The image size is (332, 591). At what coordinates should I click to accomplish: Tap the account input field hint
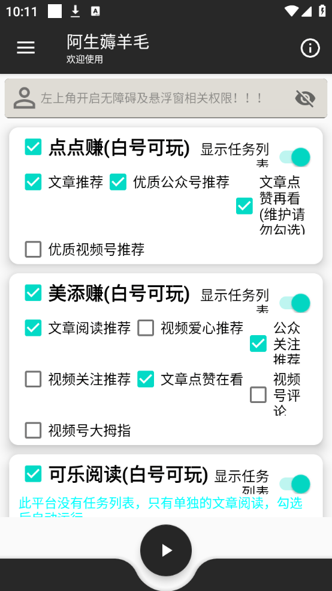(152, 98)
